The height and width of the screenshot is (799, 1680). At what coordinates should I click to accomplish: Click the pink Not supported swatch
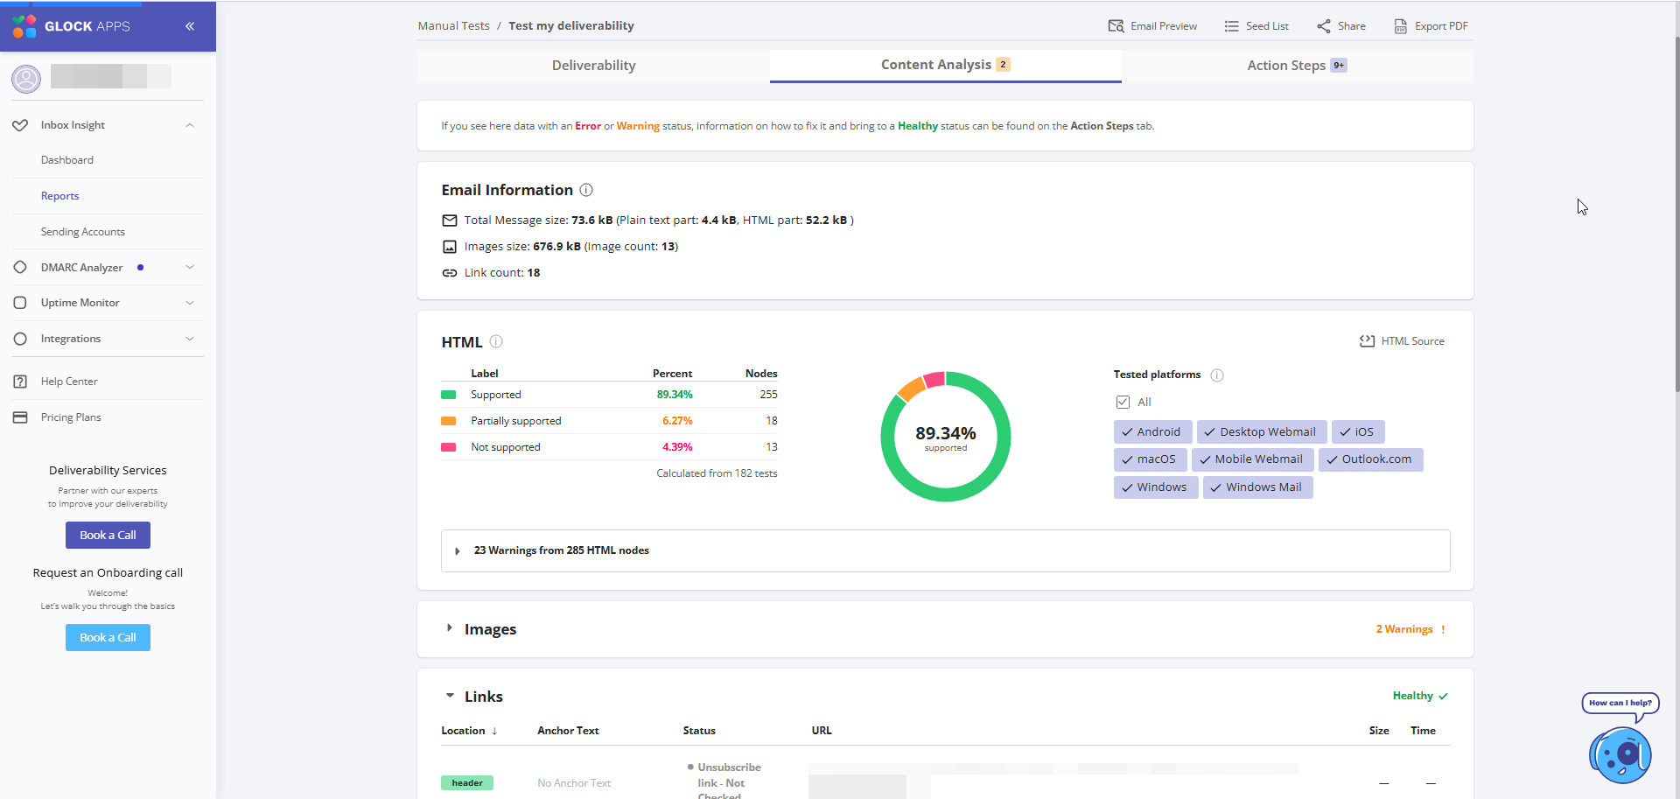point(449,447)
